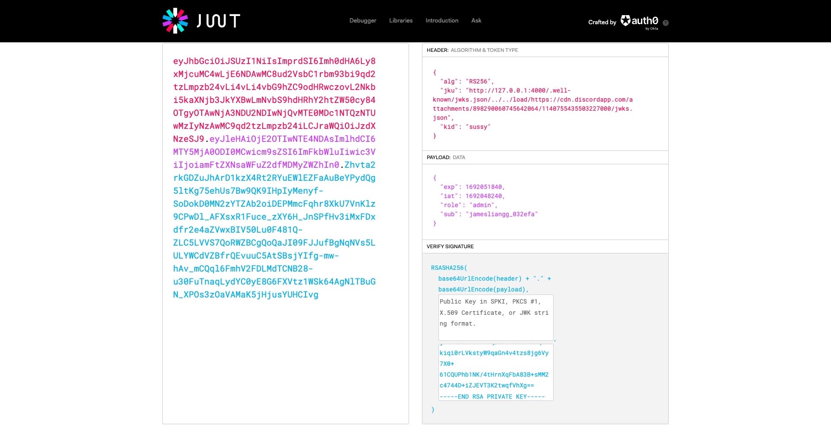Image resolution: width=831 pixels, height=432 pixels.
Task: Click the help question mark icon
Action: click(x=666, y=23)
